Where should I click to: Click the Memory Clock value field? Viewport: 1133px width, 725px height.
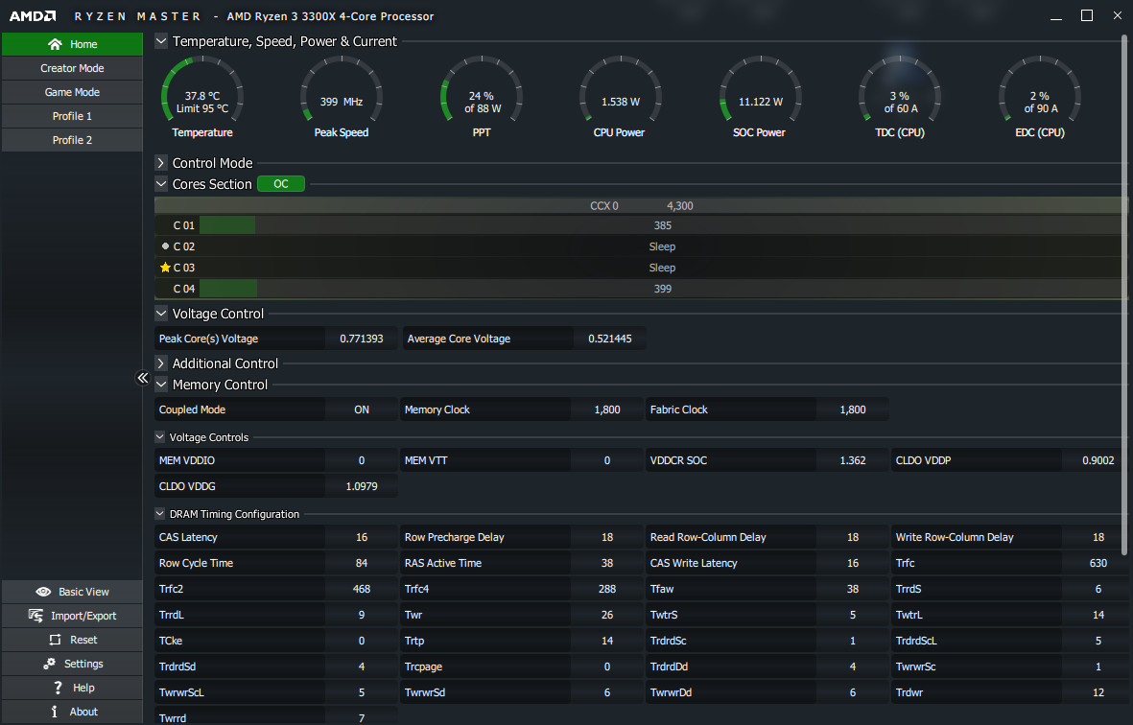[607, 409]
